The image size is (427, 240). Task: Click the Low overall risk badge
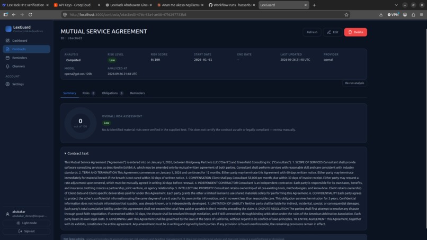coord(106,123)
